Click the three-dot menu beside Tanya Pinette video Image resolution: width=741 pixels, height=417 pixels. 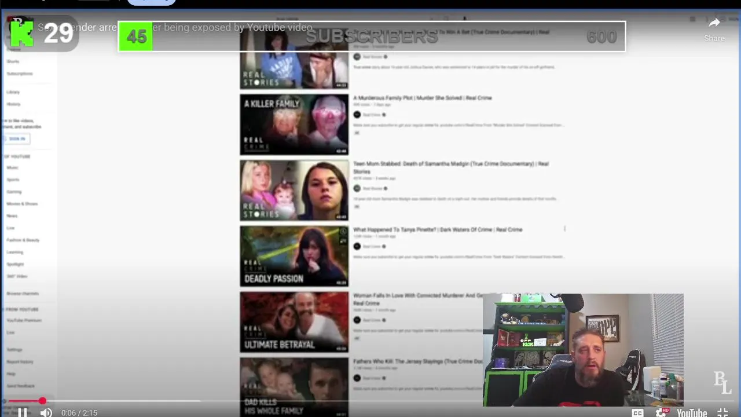(564, 229)
